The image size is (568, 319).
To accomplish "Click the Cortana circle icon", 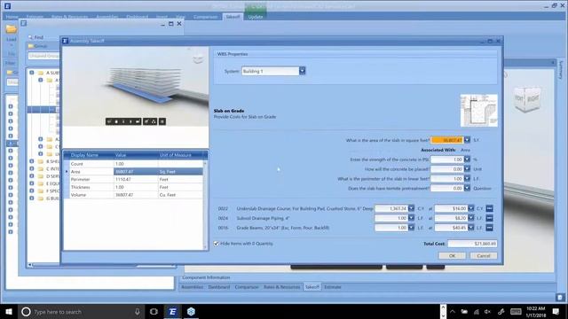I will [x=26, y=311].
